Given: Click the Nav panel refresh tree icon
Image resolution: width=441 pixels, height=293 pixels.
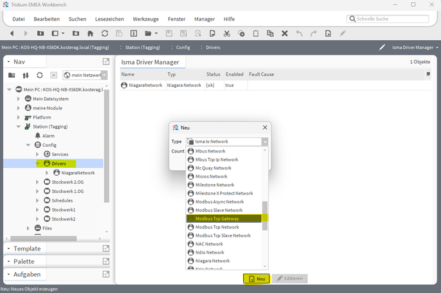Looking at the screenshot, I should (40, 75).
